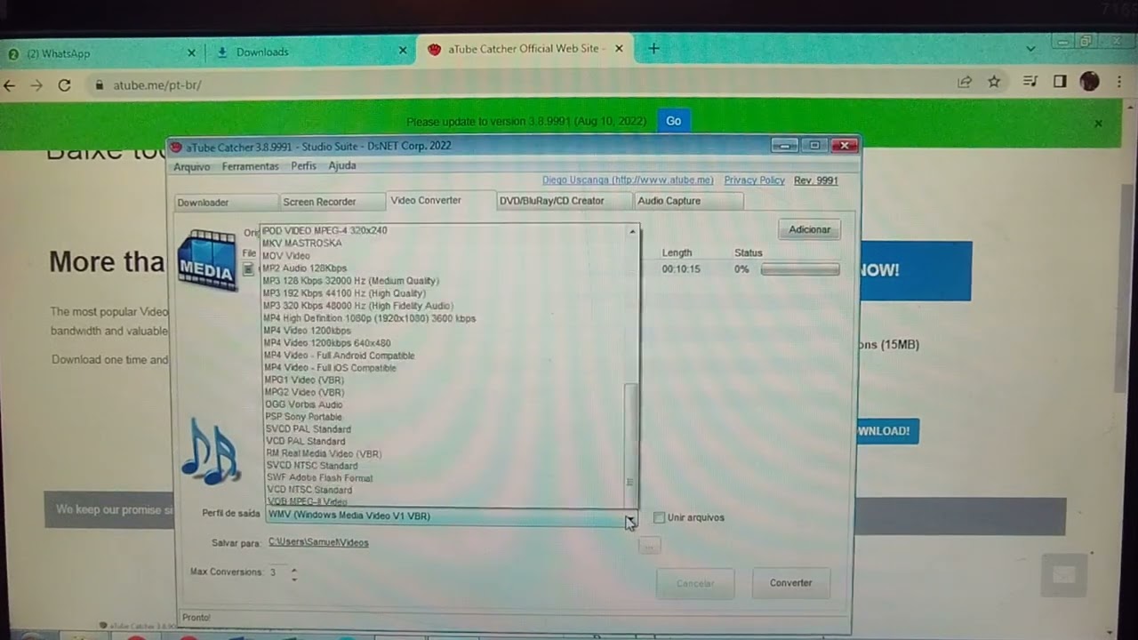This screenshot has height=640, width=1138.
Task: Decrease Max Conversions with the down arrow
Action: click(294, 579)
